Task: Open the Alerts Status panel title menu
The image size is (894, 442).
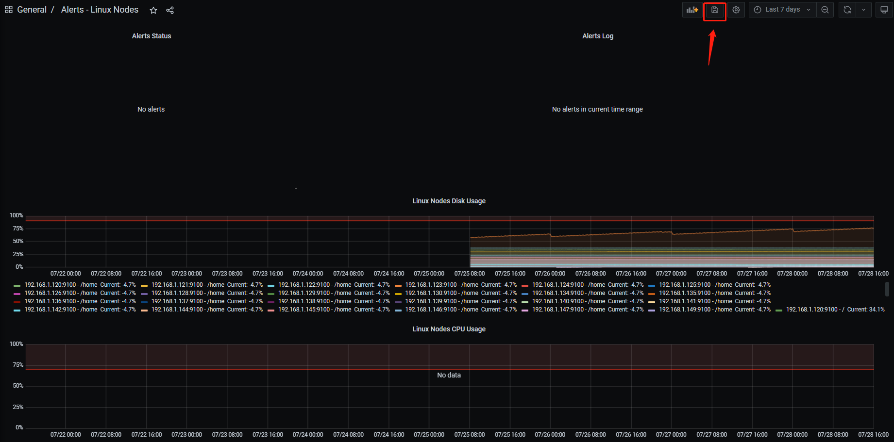Action: pos(152,36)
